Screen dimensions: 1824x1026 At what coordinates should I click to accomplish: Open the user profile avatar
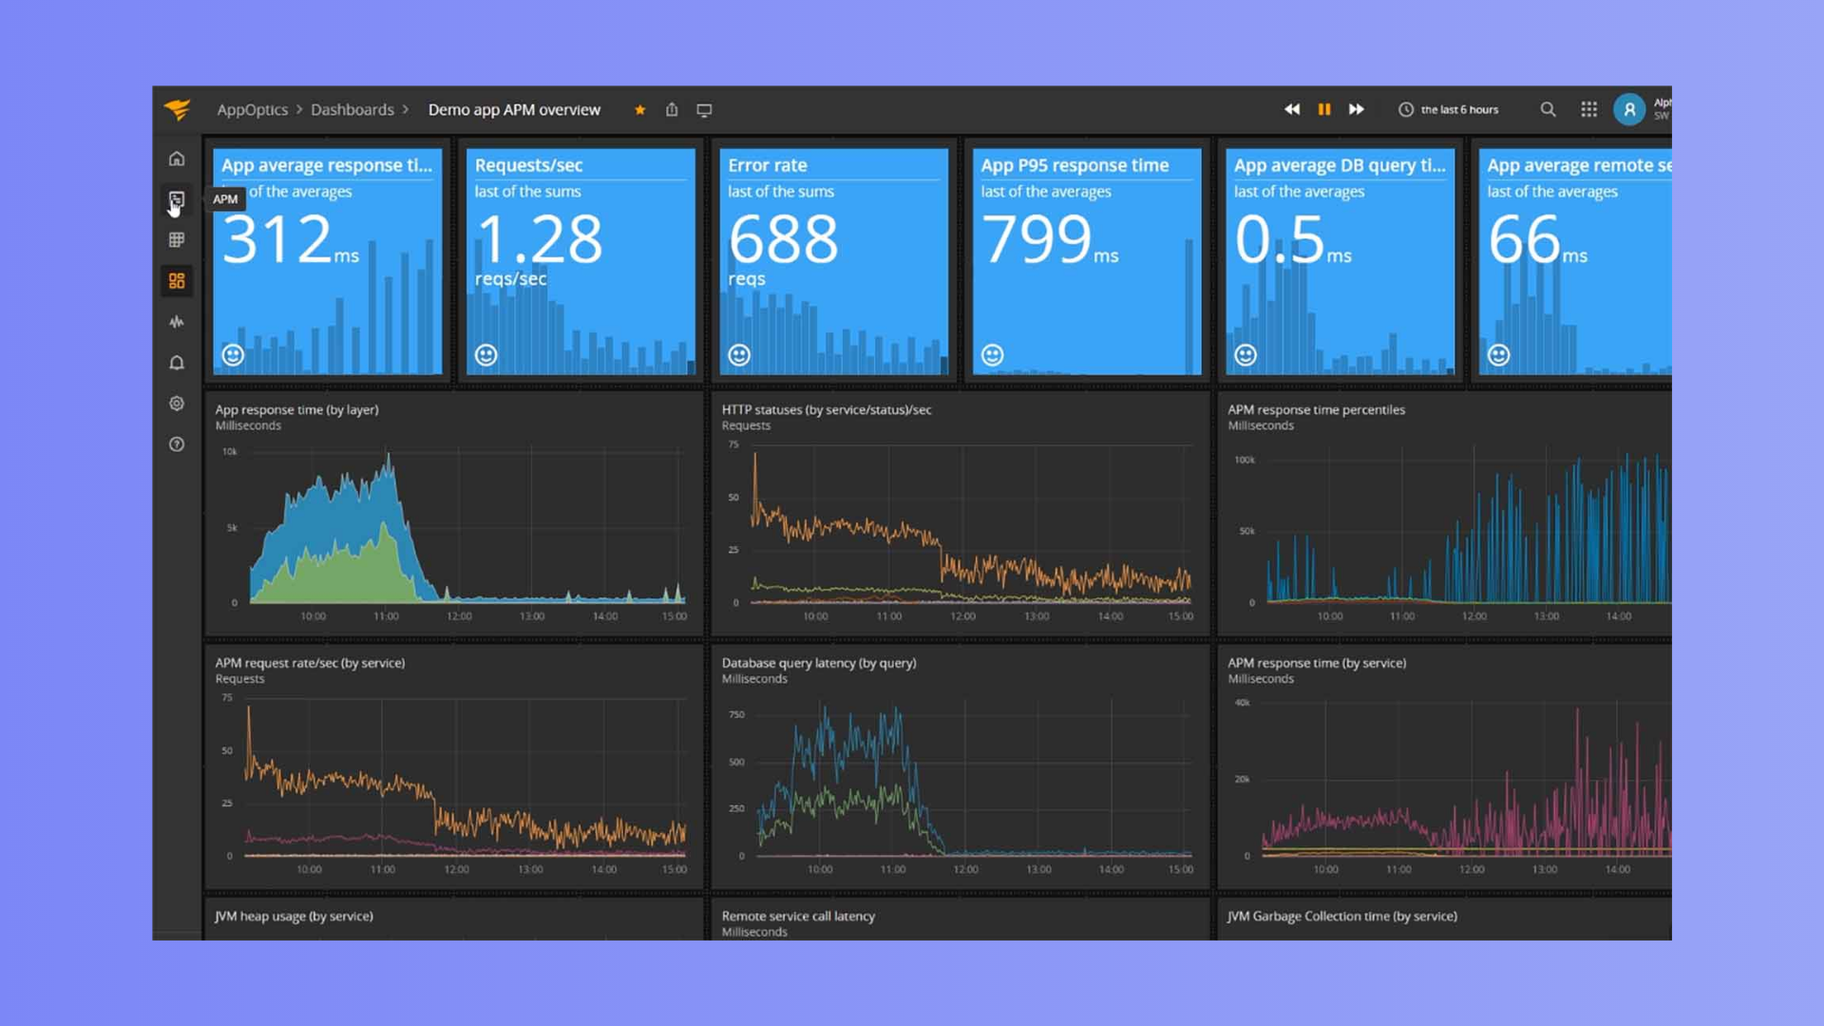pyautogui.click(x=1629, y=109)
